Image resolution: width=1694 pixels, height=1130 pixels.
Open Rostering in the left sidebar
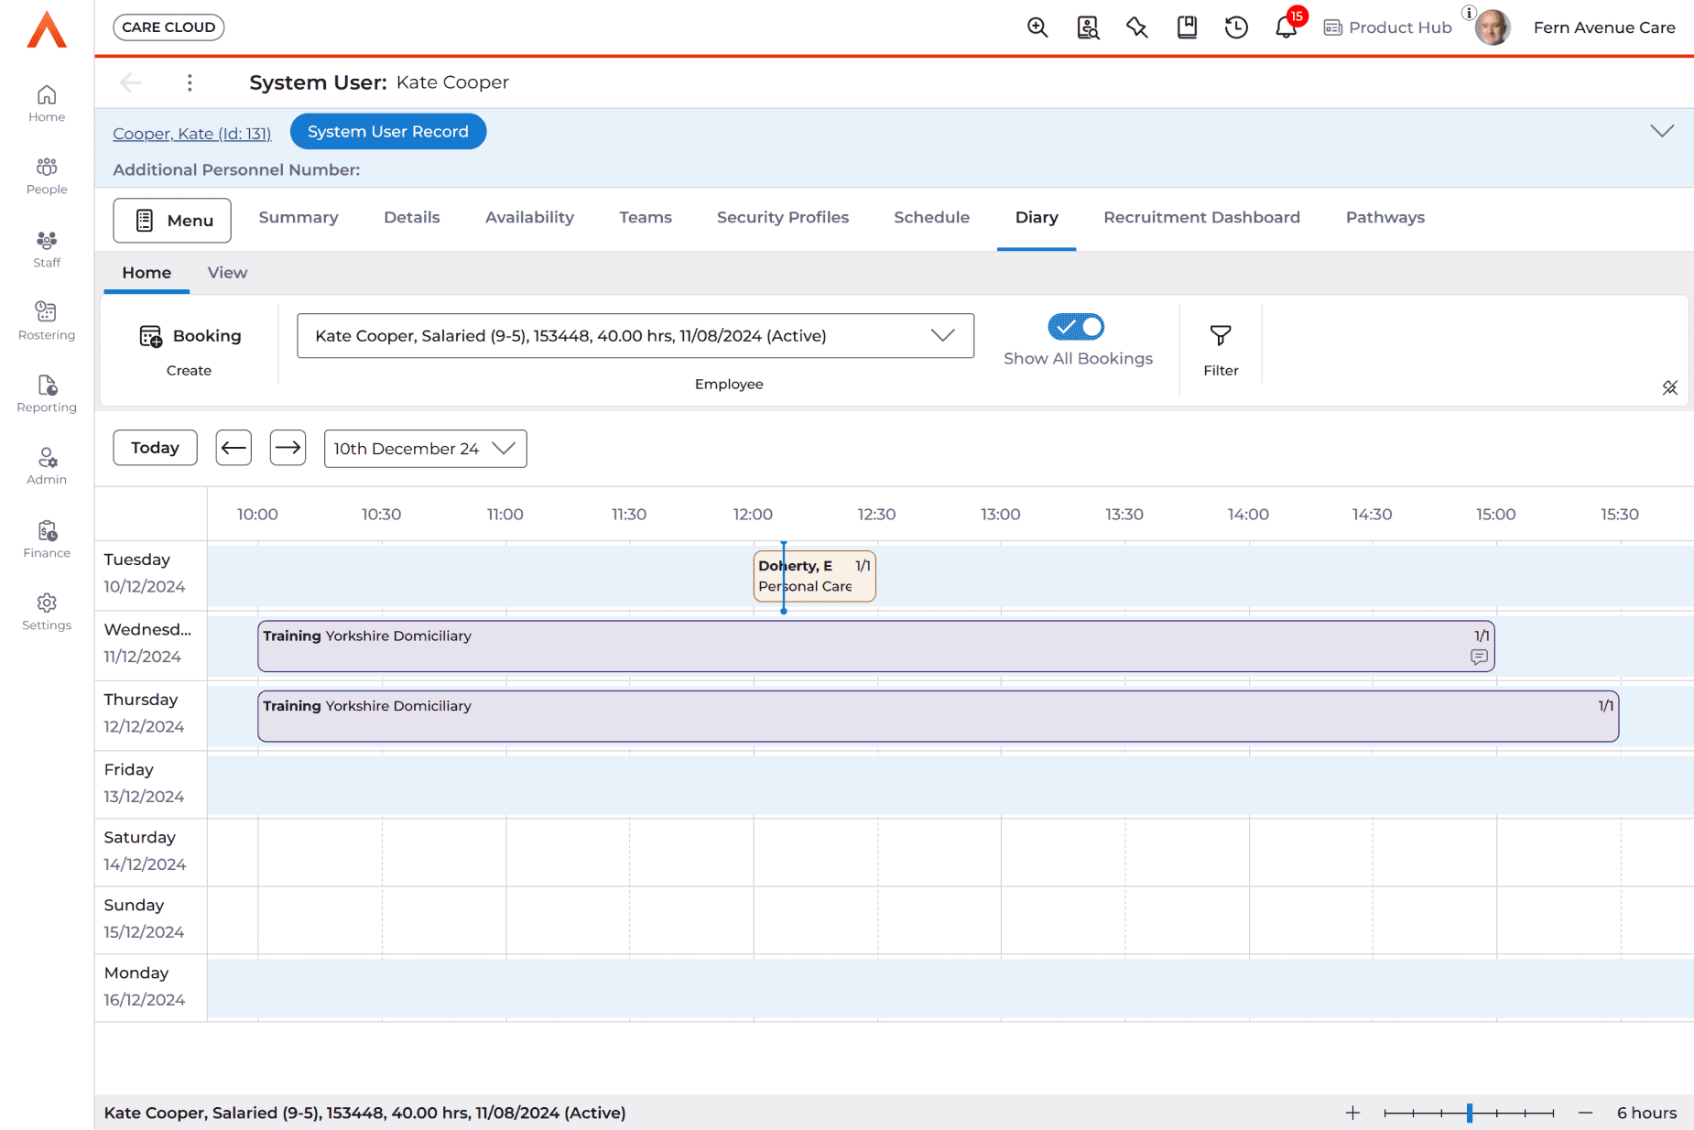[47, 321]
